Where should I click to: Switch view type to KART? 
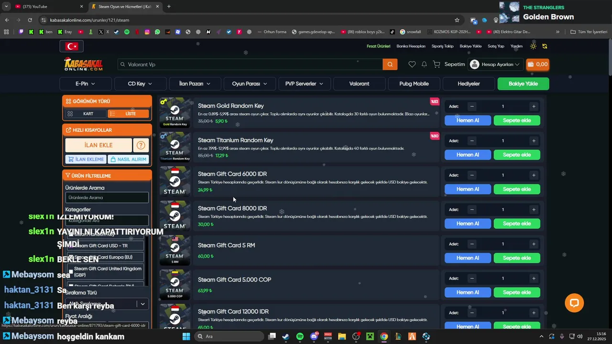click(86, 114)
